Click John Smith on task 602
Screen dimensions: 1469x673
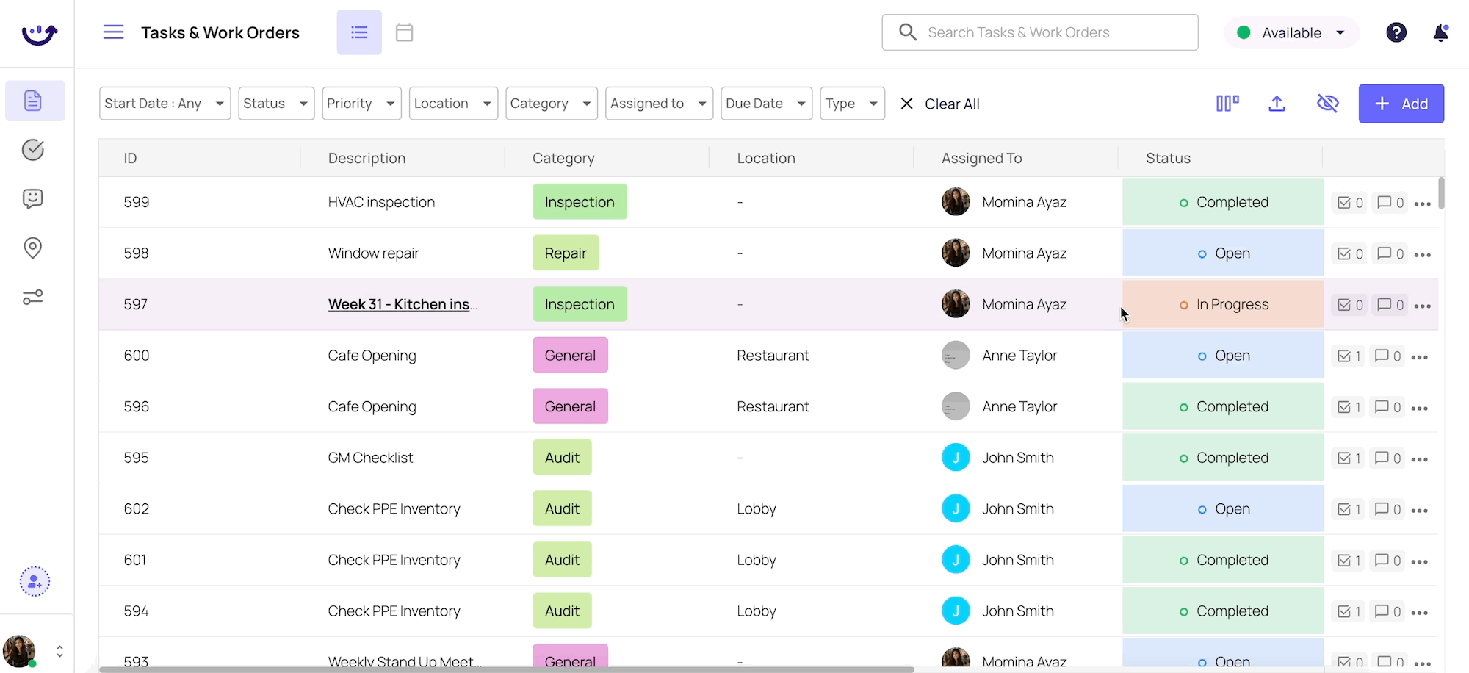[1018, 508]
